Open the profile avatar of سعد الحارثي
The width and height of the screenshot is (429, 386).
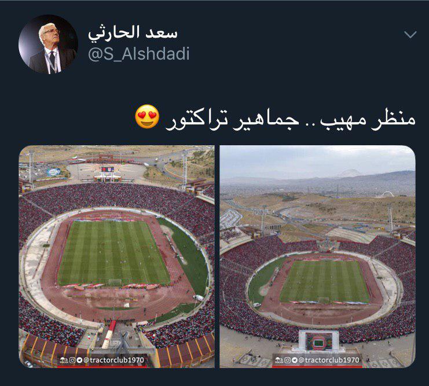[48, 44]
